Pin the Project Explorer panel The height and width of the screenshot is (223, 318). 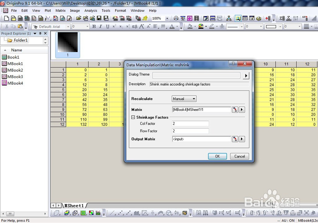[40, 33]
